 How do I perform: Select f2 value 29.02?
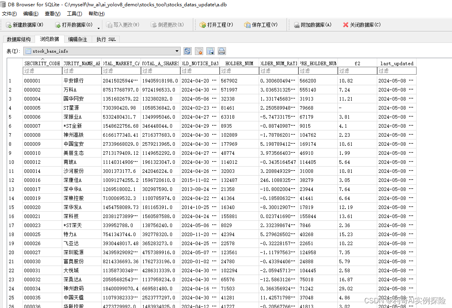[357, 289]
